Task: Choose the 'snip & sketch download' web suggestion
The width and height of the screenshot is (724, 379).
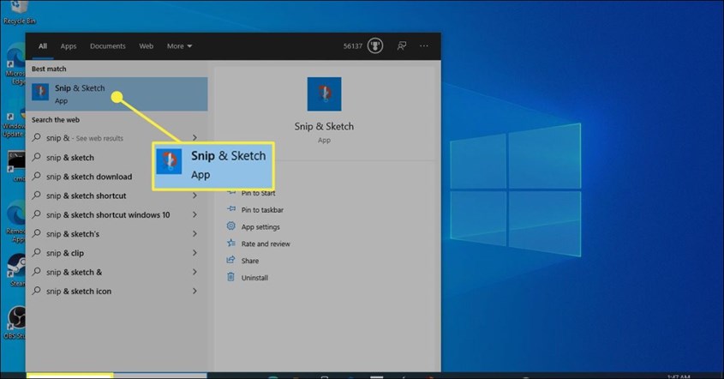Action: 88,177
